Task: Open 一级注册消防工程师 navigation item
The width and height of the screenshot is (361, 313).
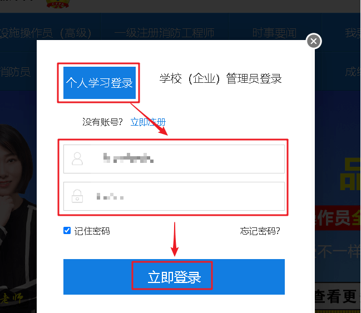Action: (x=165, y=33)
